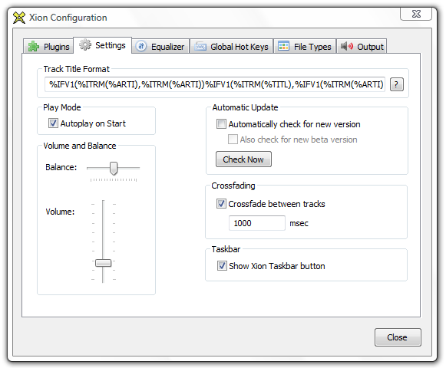The image size is (446, 368).
Task: Click the green puzzle-piece Plugins icon
Action: click(34, 46)
